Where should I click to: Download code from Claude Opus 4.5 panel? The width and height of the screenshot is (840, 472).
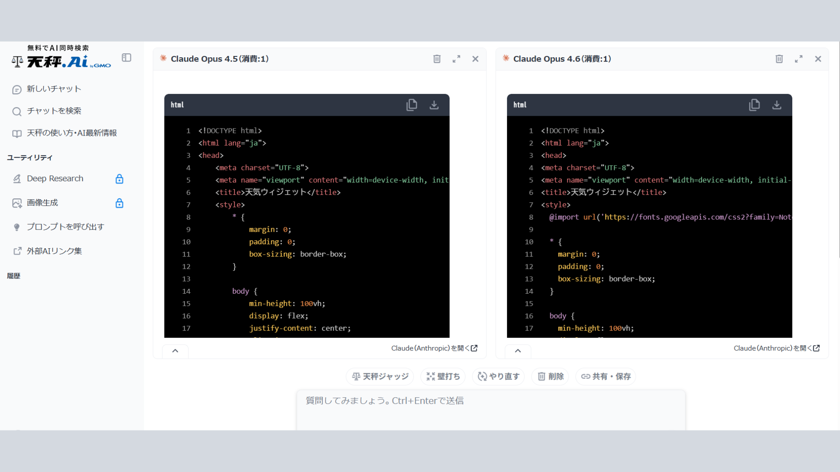[434, 105]
